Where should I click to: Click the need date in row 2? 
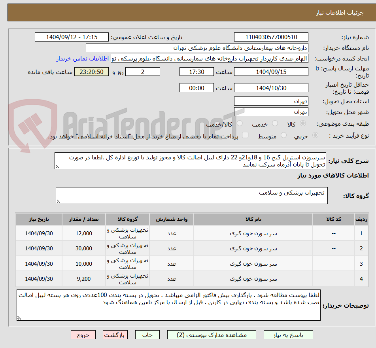click(39, 248)
